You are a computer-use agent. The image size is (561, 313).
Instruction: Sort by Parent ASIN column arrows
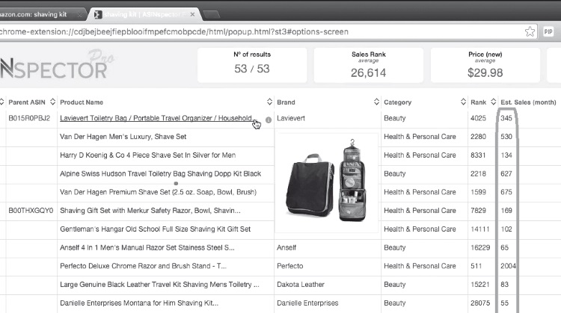(x=52, y=102)
